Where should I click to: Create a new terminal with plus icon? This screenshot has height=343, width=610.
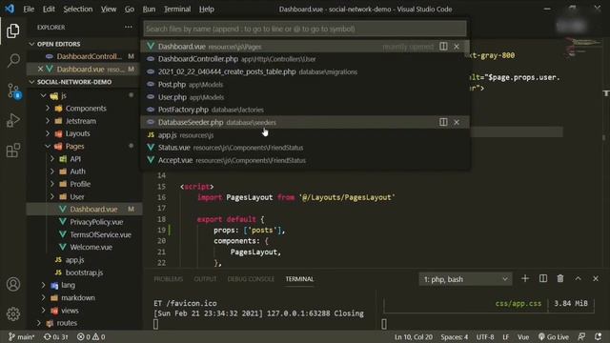pyautogui.click(x=525, y=278)
